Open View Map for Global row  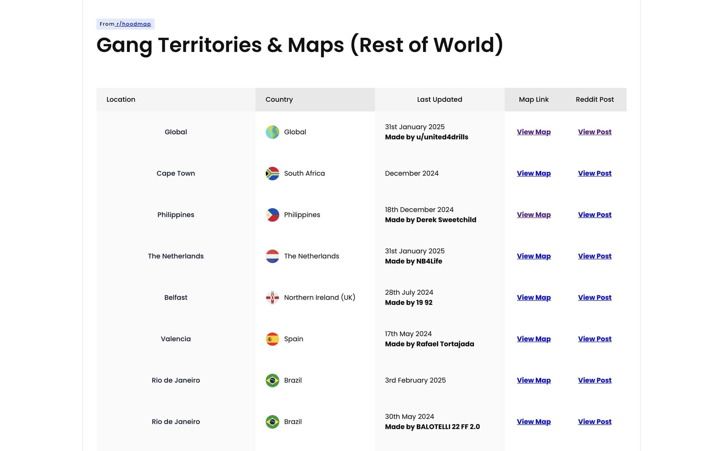coord(534,132)
